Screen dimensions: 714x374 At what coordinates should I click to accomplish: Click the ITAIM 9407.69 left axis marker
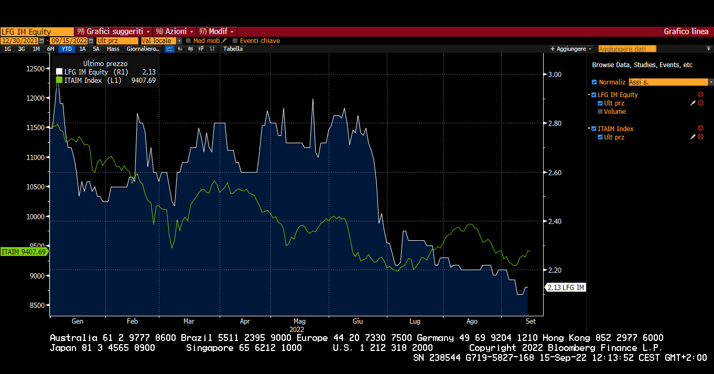tap(24, 252)
